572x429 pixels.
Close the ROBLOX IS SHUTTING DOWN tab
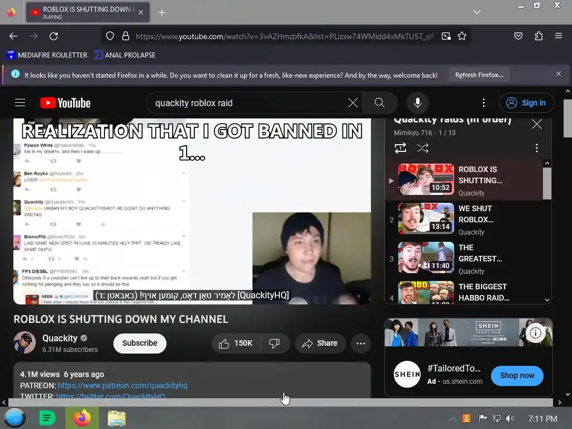141,13
